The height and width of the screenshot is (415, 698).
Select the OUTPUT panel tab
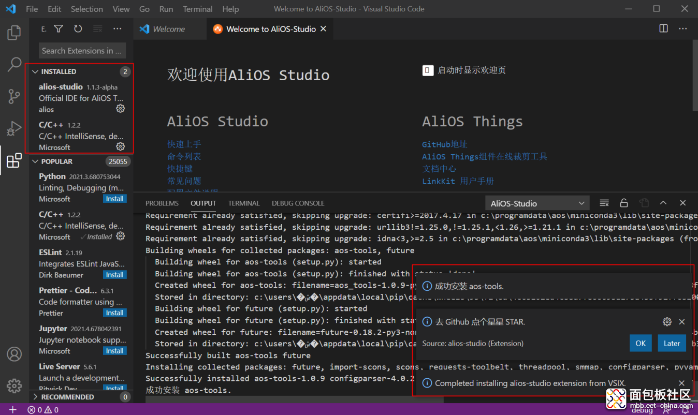(203, 203)
